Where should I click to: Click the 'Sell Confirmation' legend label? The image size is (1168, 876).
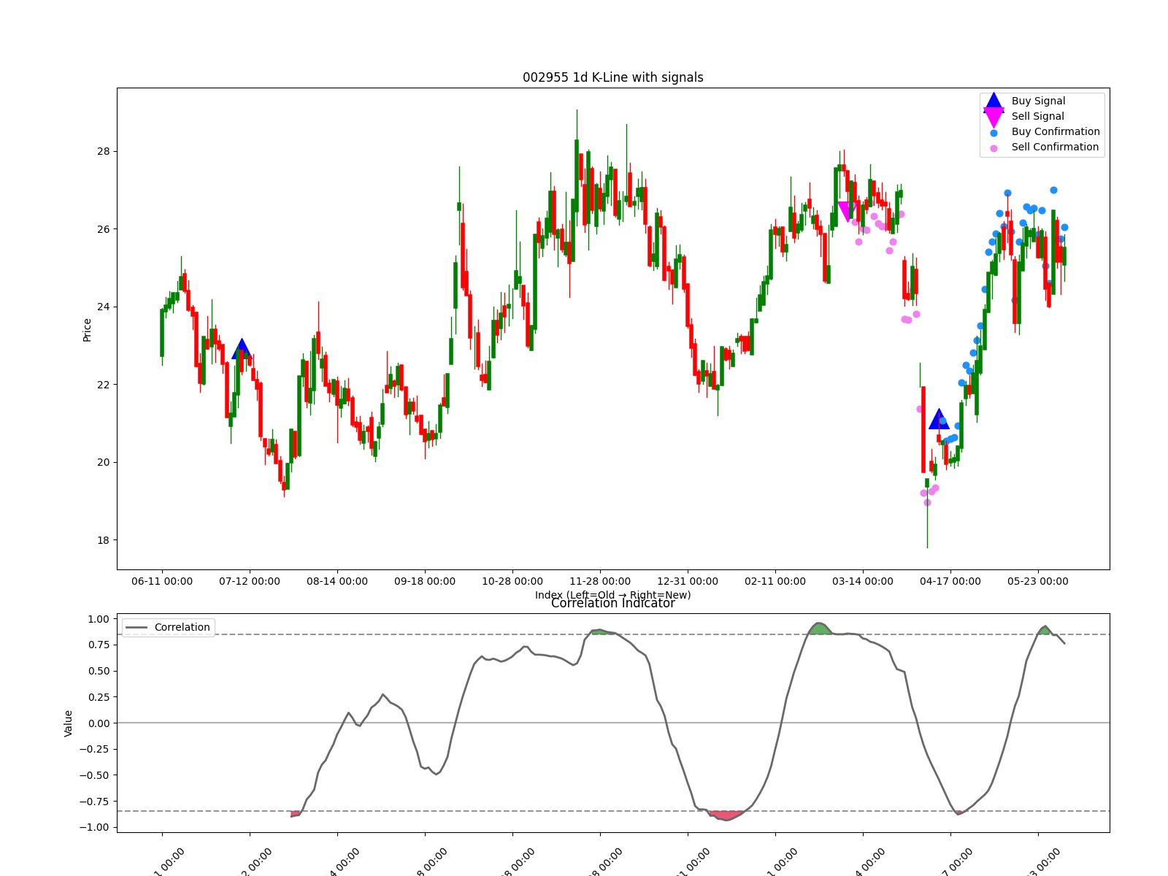[x=1055, y=147]
